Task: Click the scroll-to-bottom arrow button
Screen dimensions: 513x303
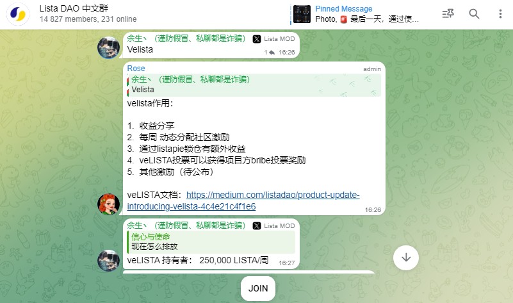Action: click(x=405, y=258)
